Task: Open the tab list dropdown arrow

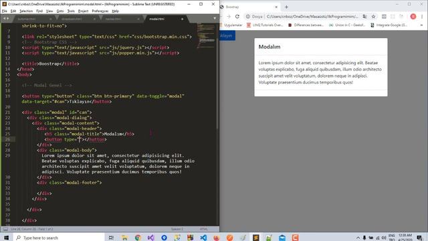Action: pos(215,18)
